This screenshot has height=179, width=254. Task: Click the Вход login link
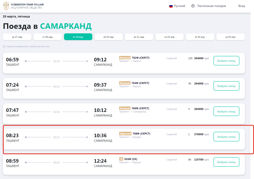point(241,6)
